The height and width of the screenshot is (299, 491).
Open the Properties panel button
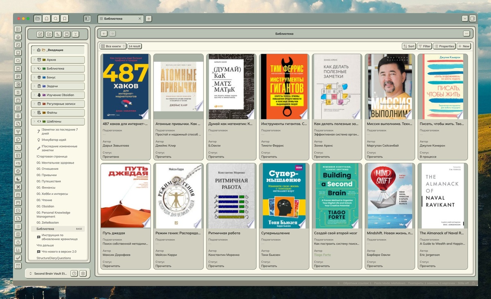(444, 46)
